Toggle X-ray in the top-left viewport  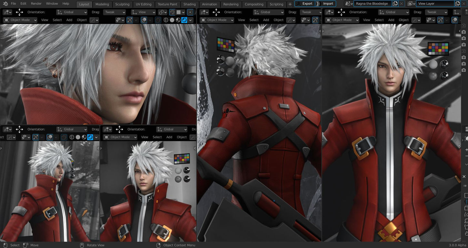tap(158, 20)
